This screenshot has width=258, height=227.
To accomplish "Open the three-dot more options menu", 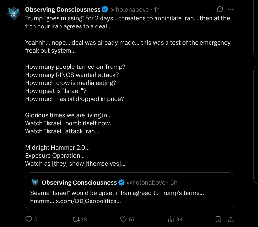I will point(231,9).
